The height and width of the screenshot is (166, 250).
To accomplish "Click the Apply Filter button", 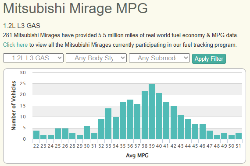I will tap(209, 59).
